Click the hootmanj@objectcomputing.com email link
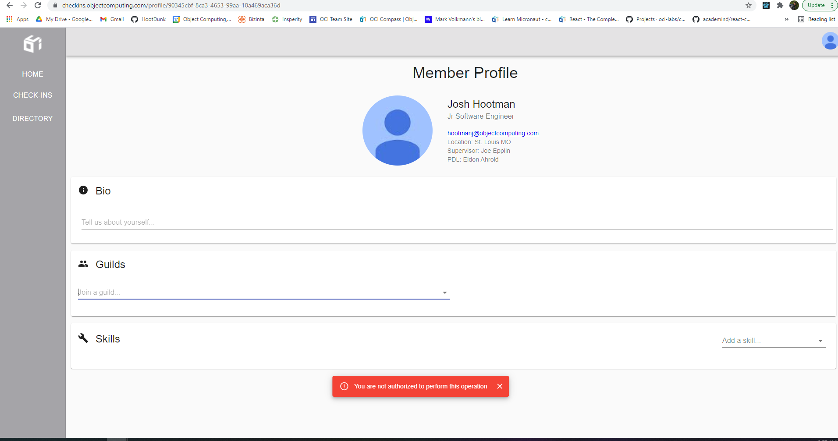This screenshot has height=441, width=838. pos(493,133)
